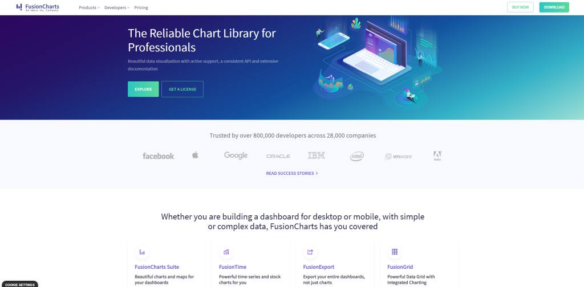Open the Products dropdown menu

(89, 7)
